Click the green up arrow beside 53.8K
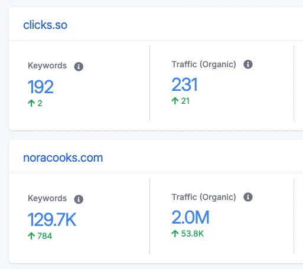This screenshot has width=303, height=269. pyautogui.click(x=175, y=234)
